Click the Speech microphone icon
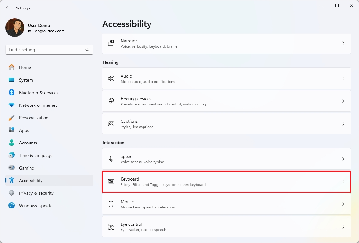 pos(111,159)
